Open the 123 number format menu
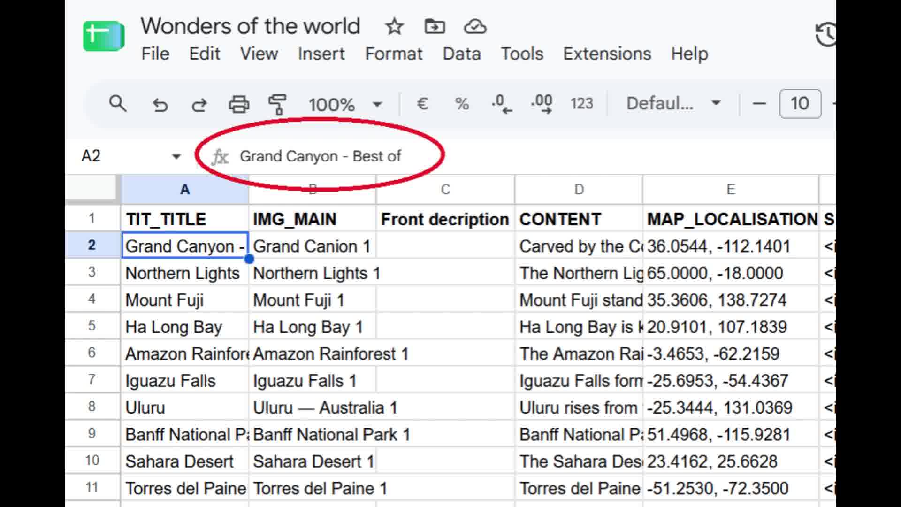Image resolution: width=901 pixels, height=507 pixels. [581, 104]
